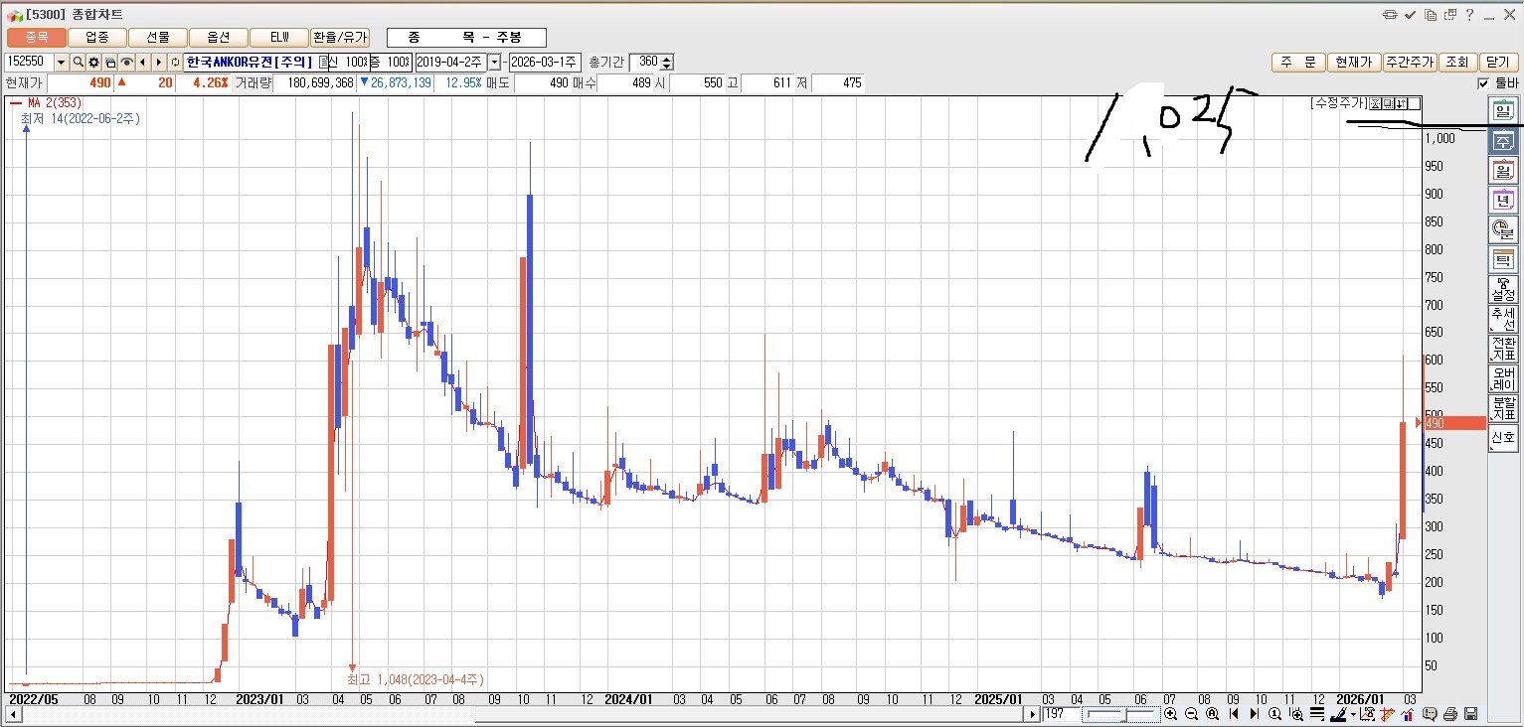Click the 조회 query button
The height and width of the screenshot is (727, 1524).
[x=1456, y=63]
